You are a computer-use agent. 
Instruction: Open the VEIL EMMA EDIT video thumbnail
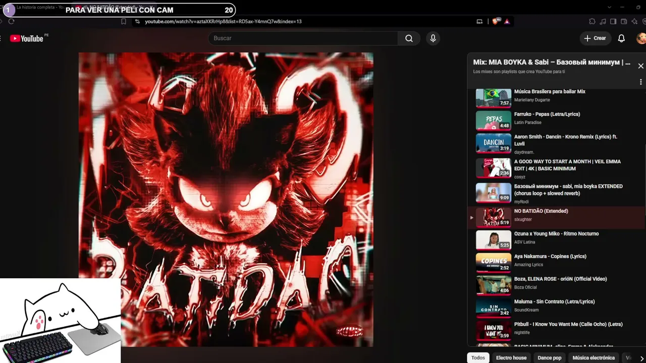494,168
